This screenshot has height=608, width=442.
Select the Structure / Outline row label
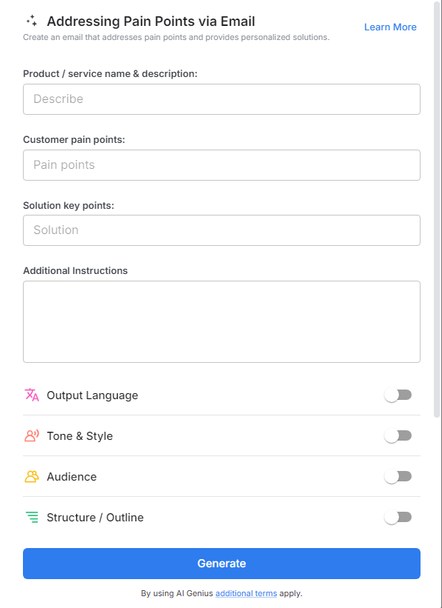point(96,517)
